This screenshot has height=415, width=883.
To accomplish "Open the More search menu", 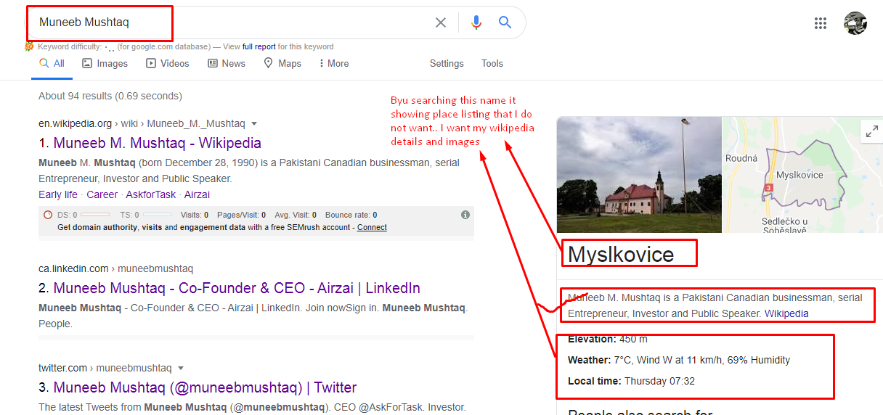I will (334, 63).
